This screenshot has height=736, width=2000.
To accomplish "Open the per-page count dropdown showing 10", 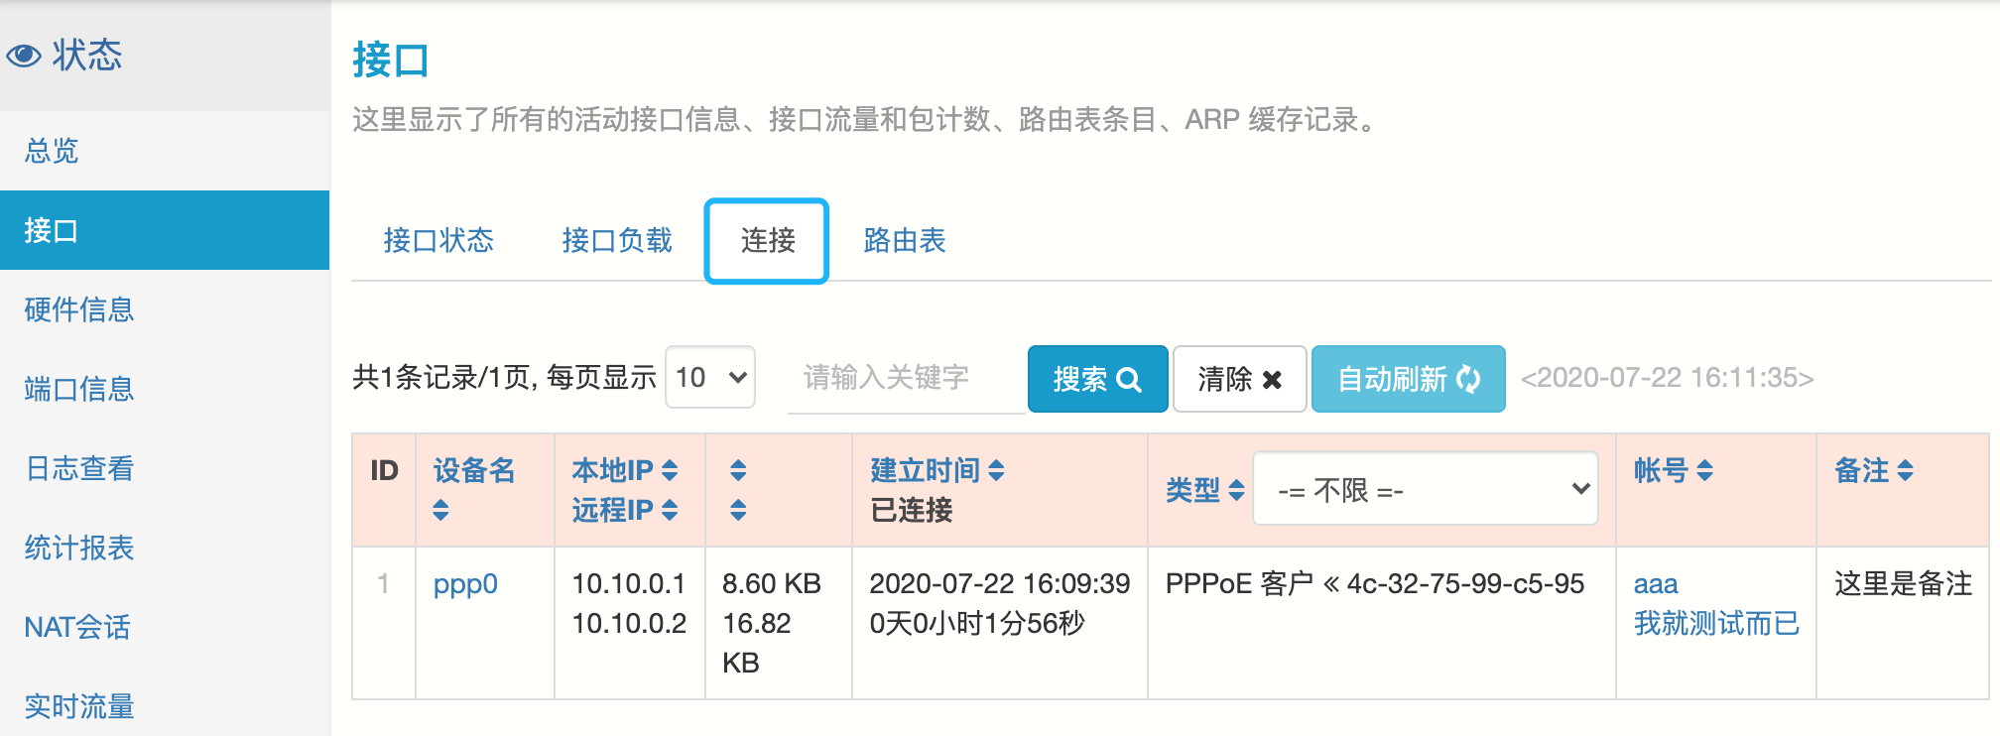I will point(710,378).
